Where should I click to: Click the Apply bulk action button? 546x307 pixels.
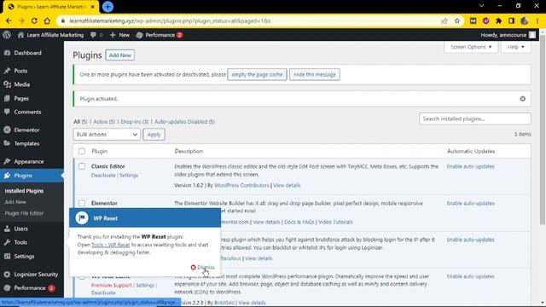pos(154,135)
